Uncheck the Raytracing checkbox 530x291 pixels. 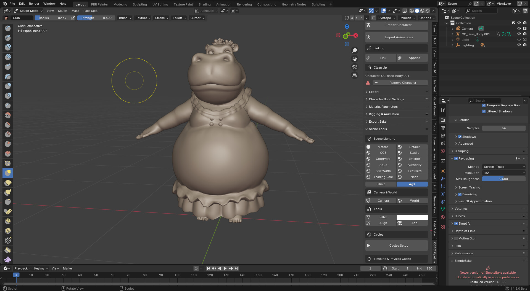(x=456, y=158)
